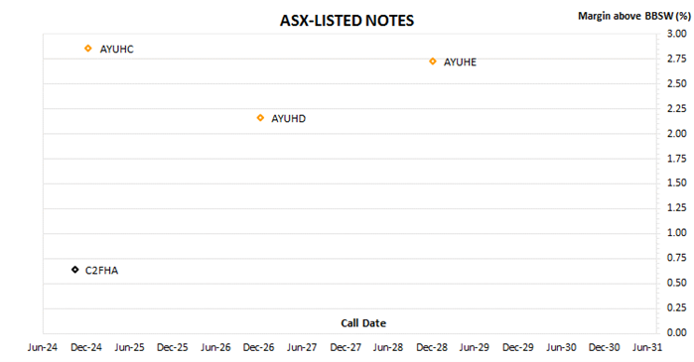The width and height of the screenshot is (694, 362).
Task: Click the Dec-26 x-axis label
Action: 258,347
